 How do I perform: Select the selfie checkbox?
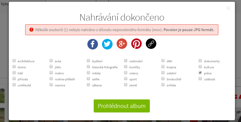coord(88,79)
